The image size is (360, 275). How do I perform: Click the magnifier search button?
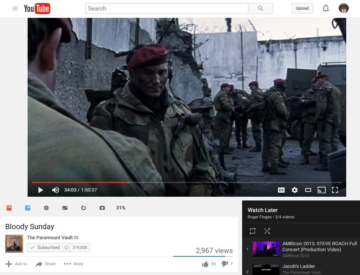pos(260,9)
